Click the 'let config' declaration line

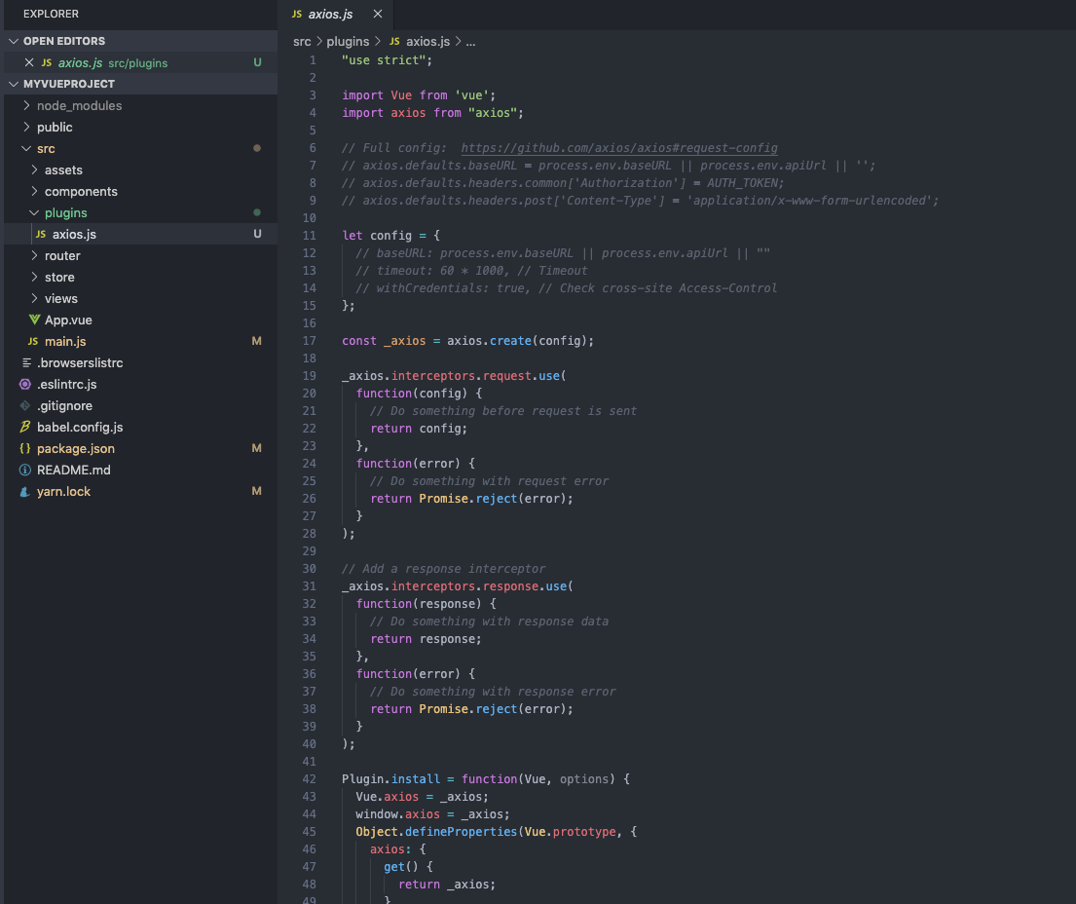(x=391, y=236)
